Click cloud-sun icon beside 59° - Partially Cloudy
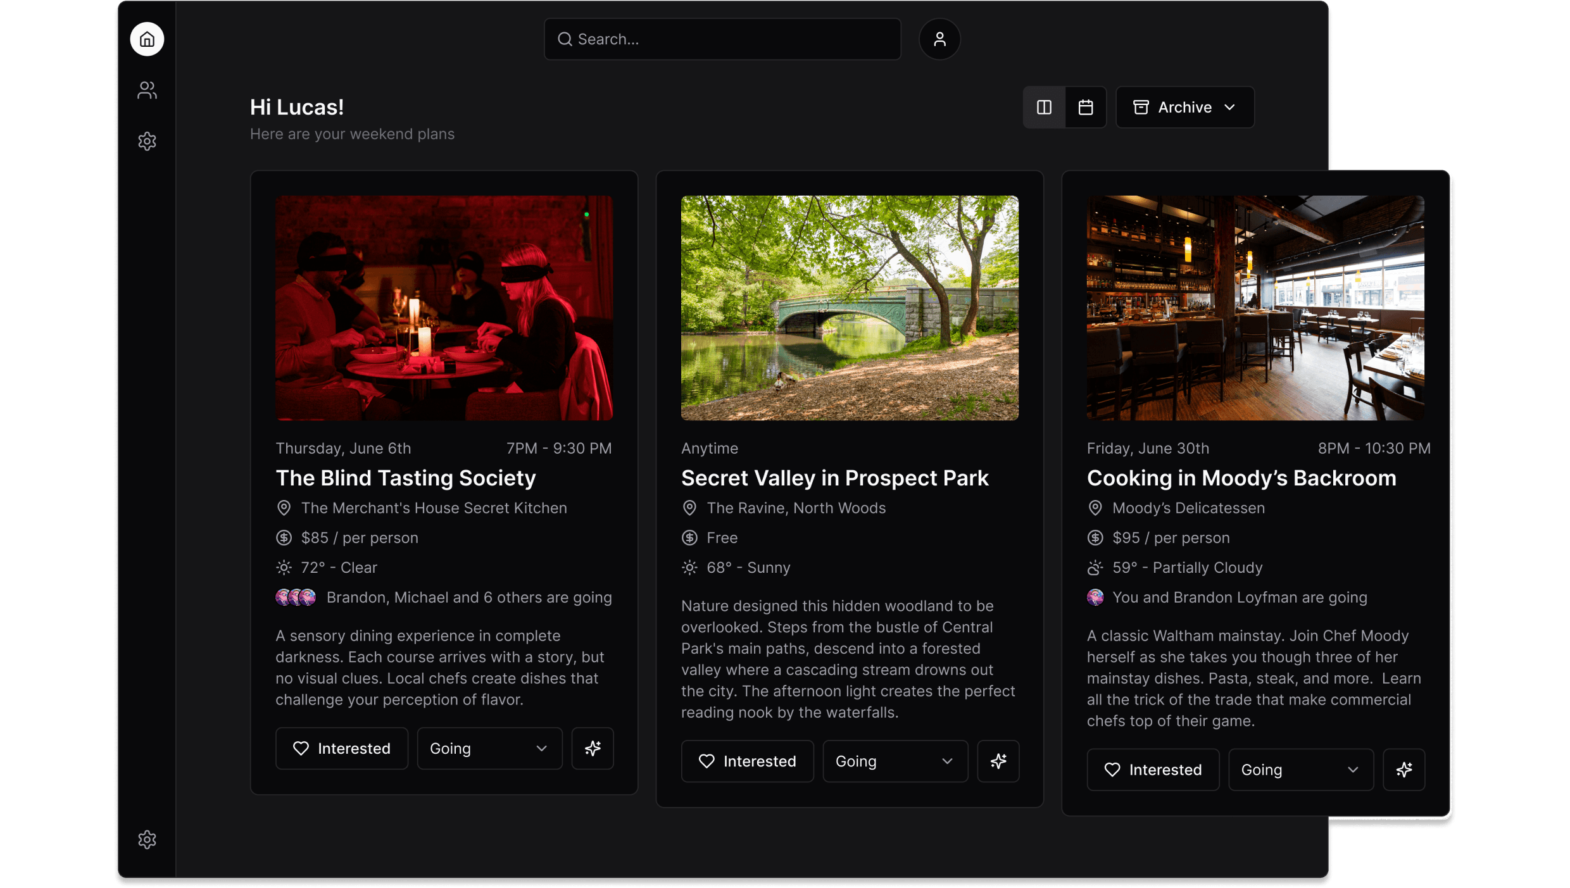Image resolution: width=1570 pixels, height=888 pixels. (1095, 567)
